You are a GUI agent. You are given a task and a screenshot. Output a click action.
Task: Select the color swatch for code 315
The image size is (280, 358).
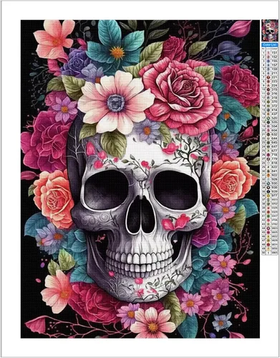tap(269, 89)
